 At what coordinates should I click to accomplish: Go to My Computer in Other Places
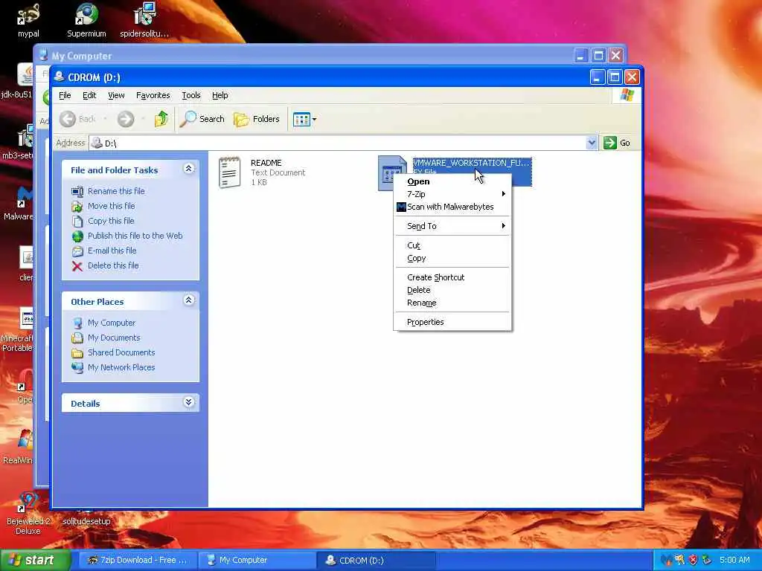click(x=112, y=323)
